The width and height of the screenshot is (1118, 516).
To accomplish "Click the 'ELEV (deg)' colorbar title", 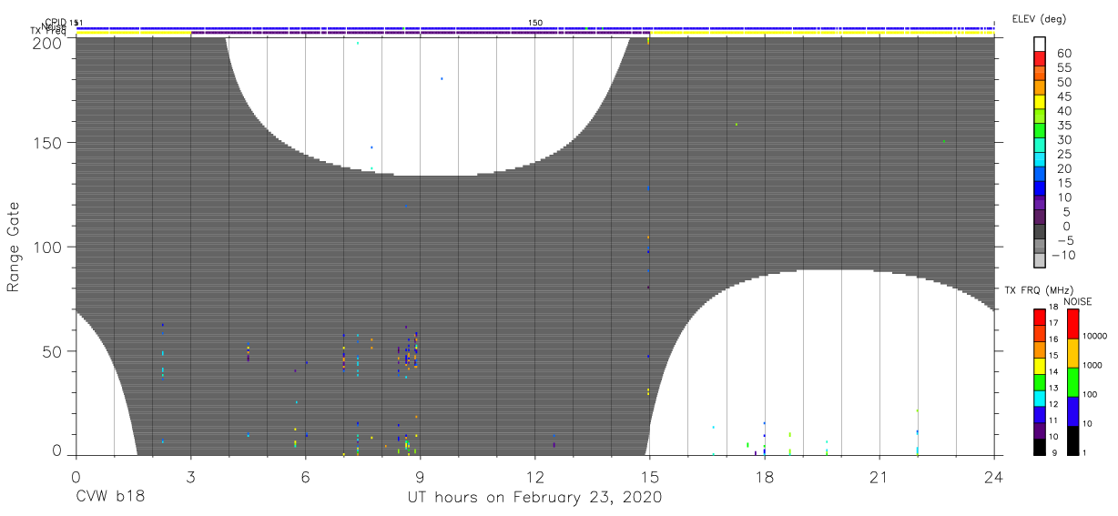I will pyautogui.click(x=1039, y=18).
